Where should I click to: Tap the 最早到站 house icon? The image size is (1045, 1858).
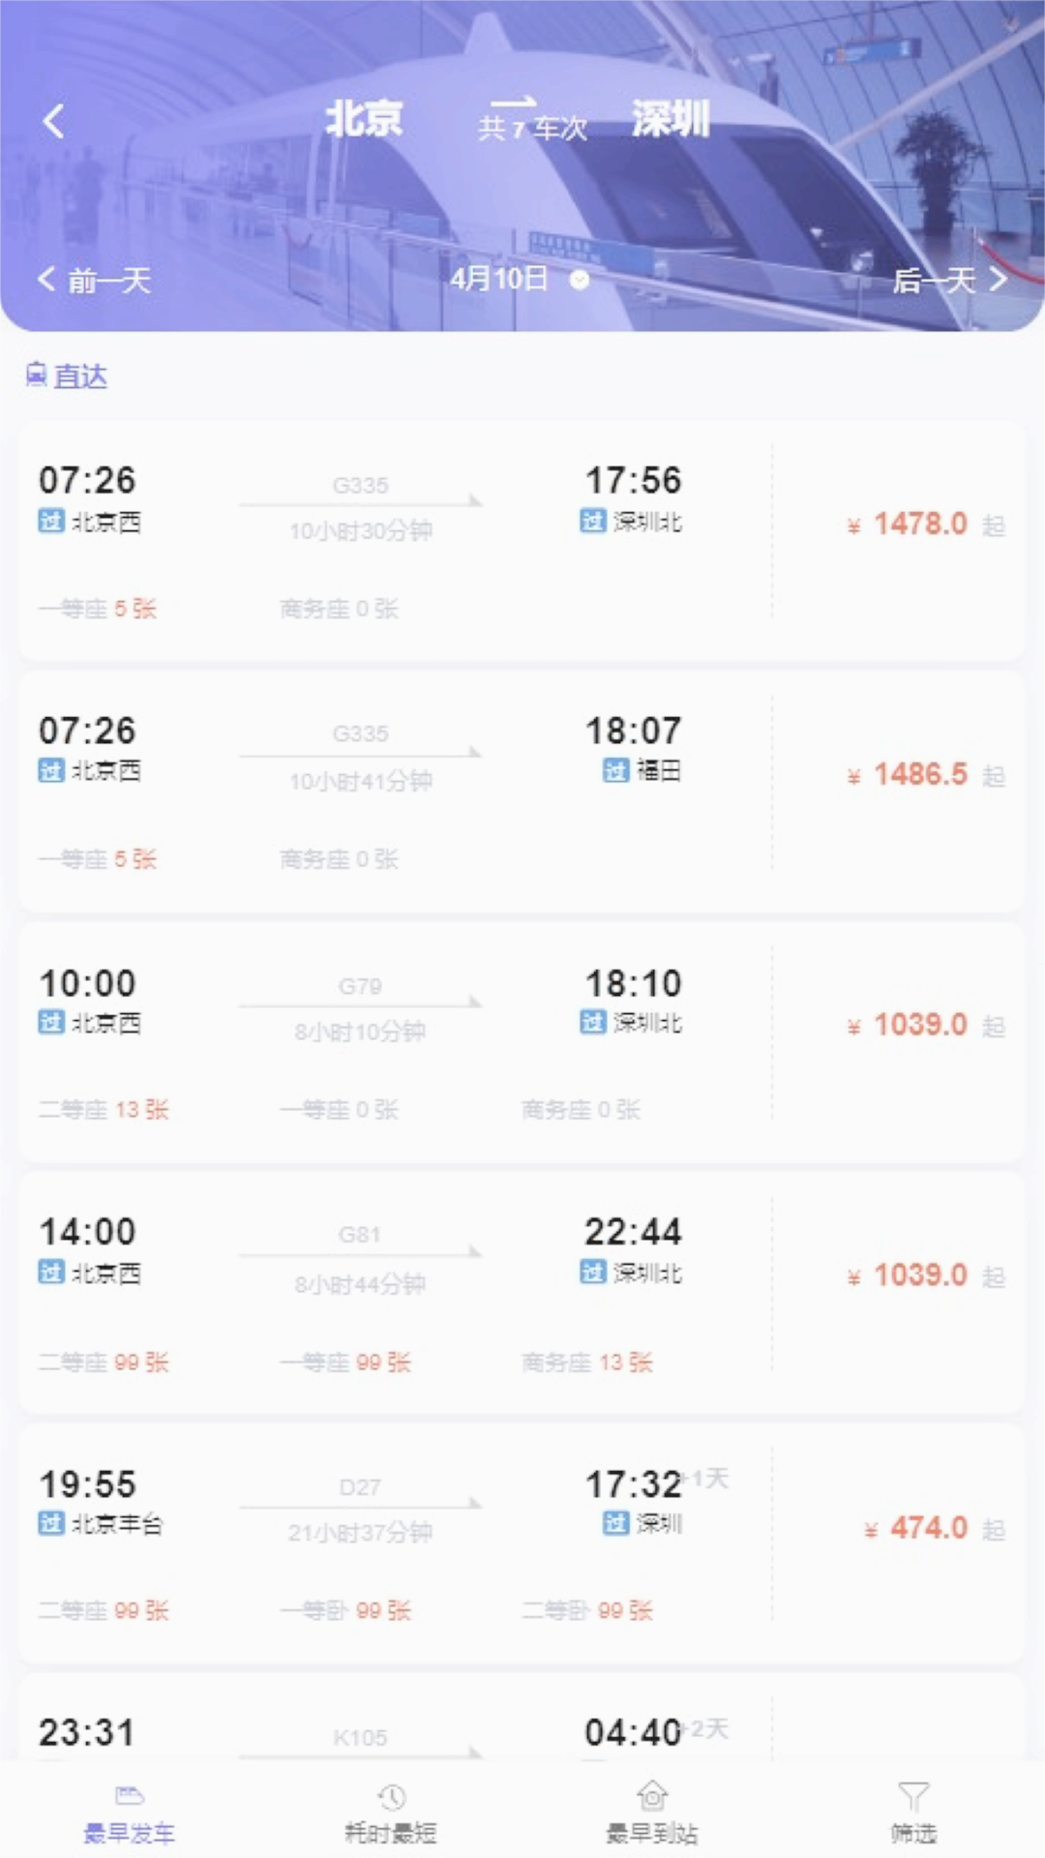652,1796
